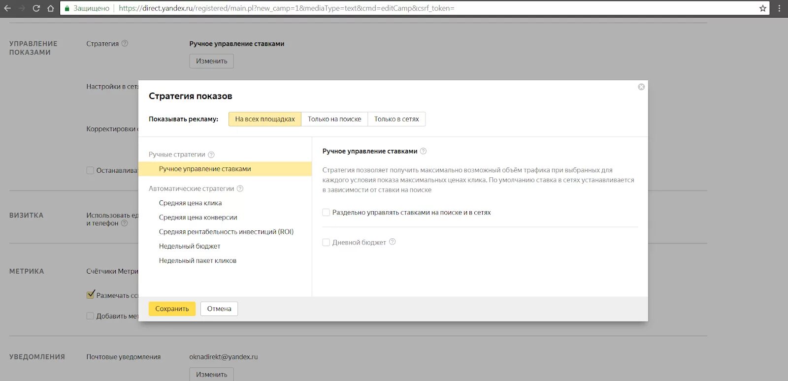
Task: Click the browser forward arrow
Action: tap(22, 8)
